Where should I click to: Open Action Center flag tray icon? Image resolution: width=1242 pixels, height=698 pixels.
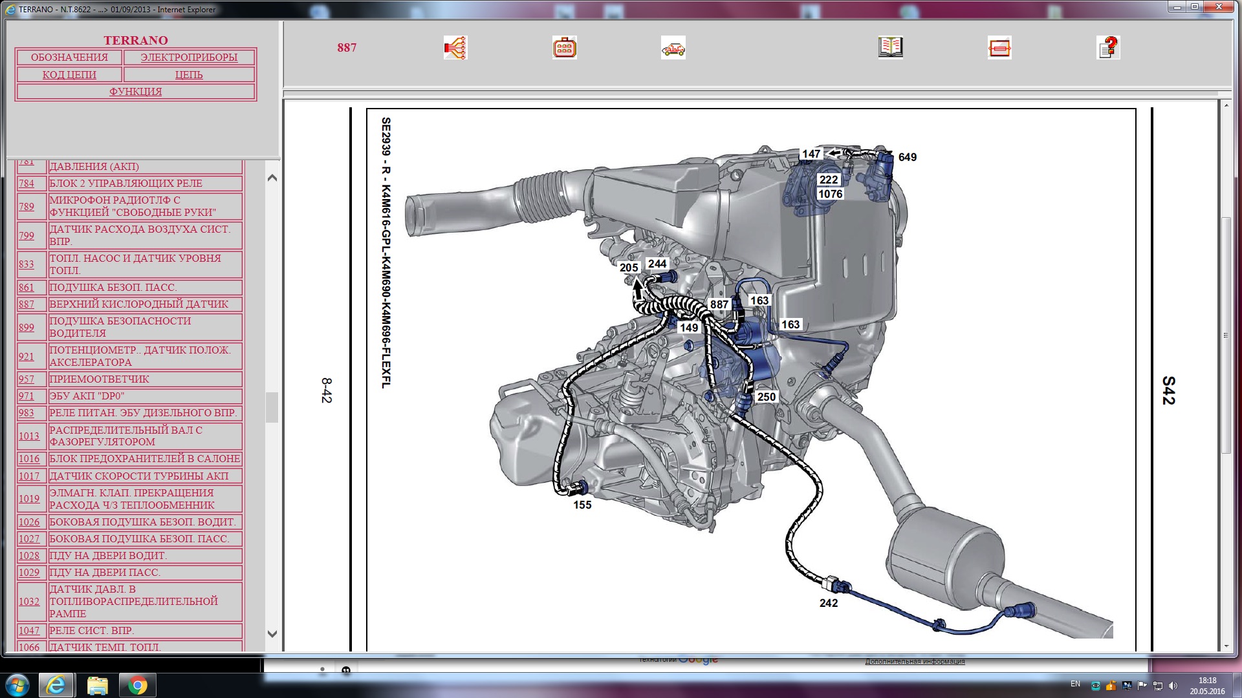(1142, 686)
